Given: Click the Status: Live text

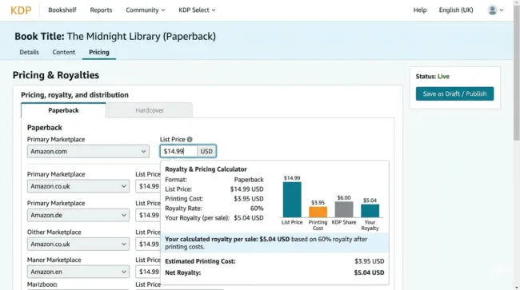Looking at the screenshot, I should 433,77.
